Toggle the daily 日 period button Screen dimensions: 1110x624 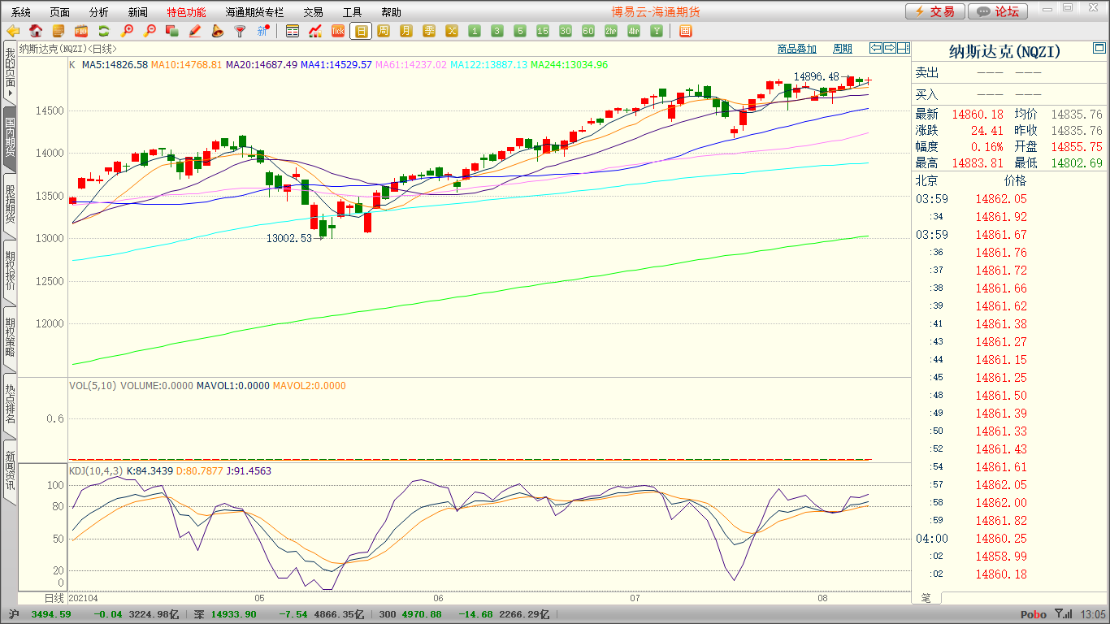[361, 31]
